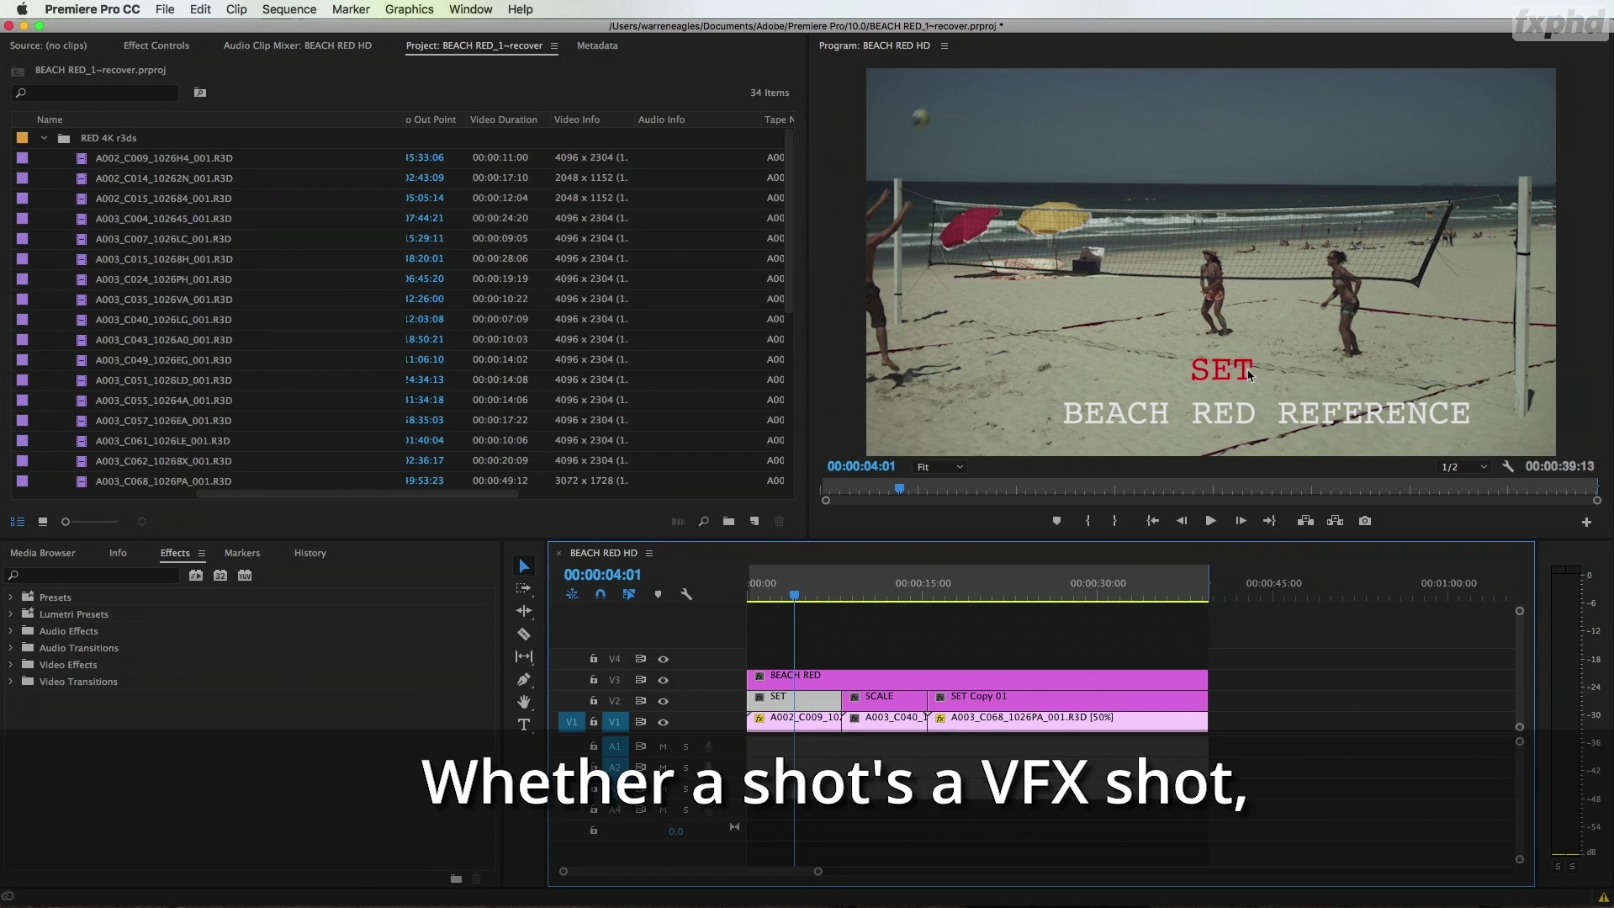
Task: Click the Extract button
Action: (1335, 521)
